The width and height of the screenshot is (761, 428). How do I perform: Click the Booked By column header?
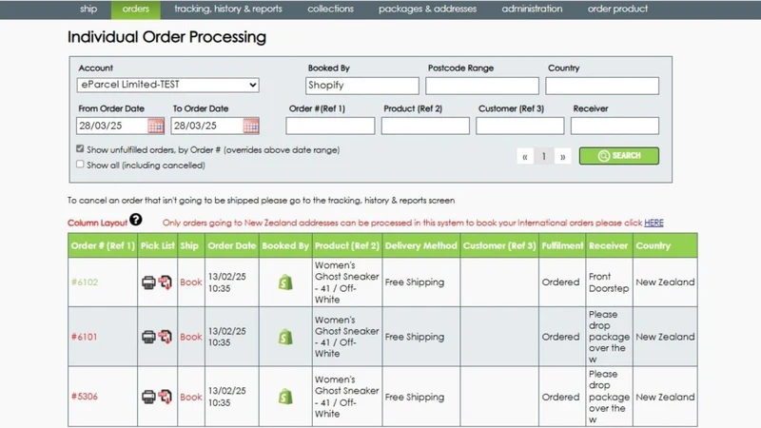coord(285,245)
